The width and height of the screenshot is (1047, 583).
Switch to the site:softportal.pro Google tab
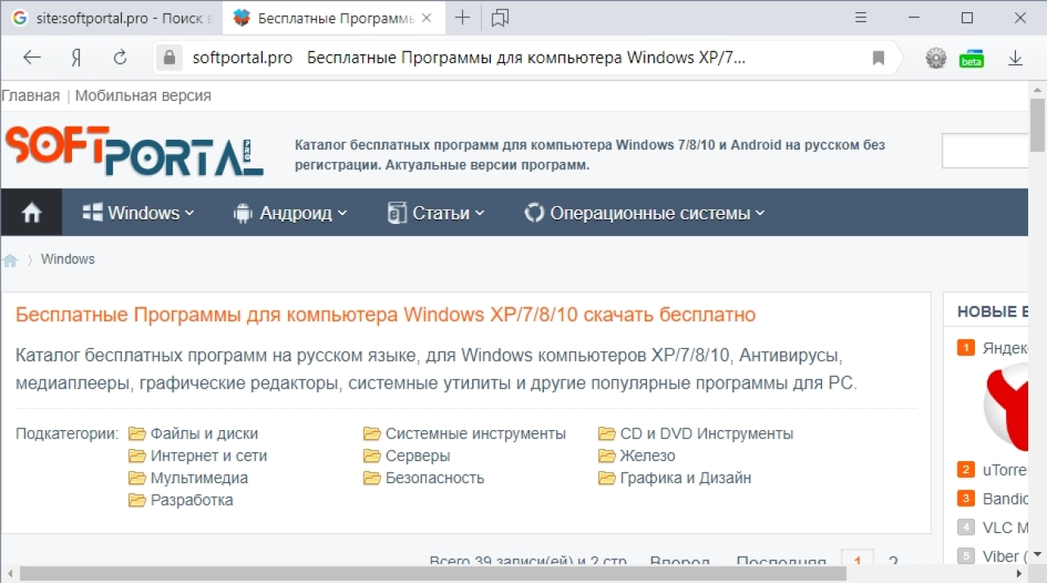pyautogui.click(x=112, y=18)
